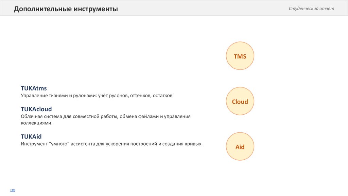This screenshot has width=348, height=196.
Task: Click the orange TMS circle
Action: point(240,56)
